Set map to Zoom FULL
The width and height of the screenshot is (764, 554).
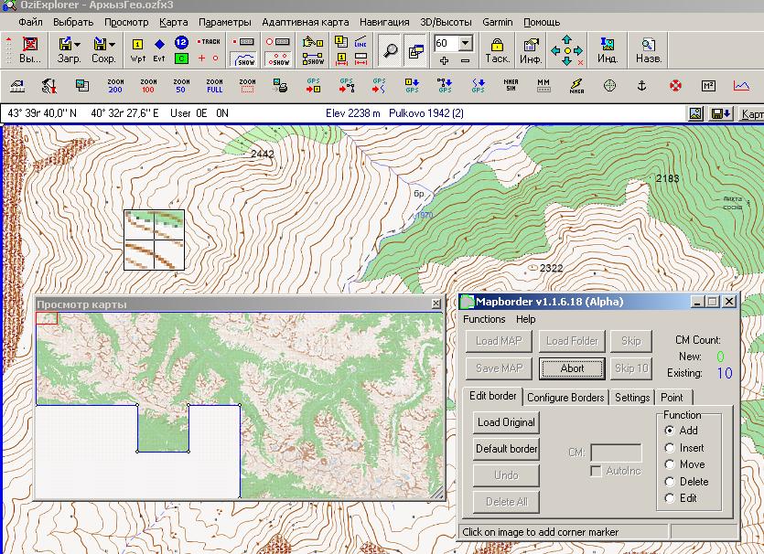[214, 86]
